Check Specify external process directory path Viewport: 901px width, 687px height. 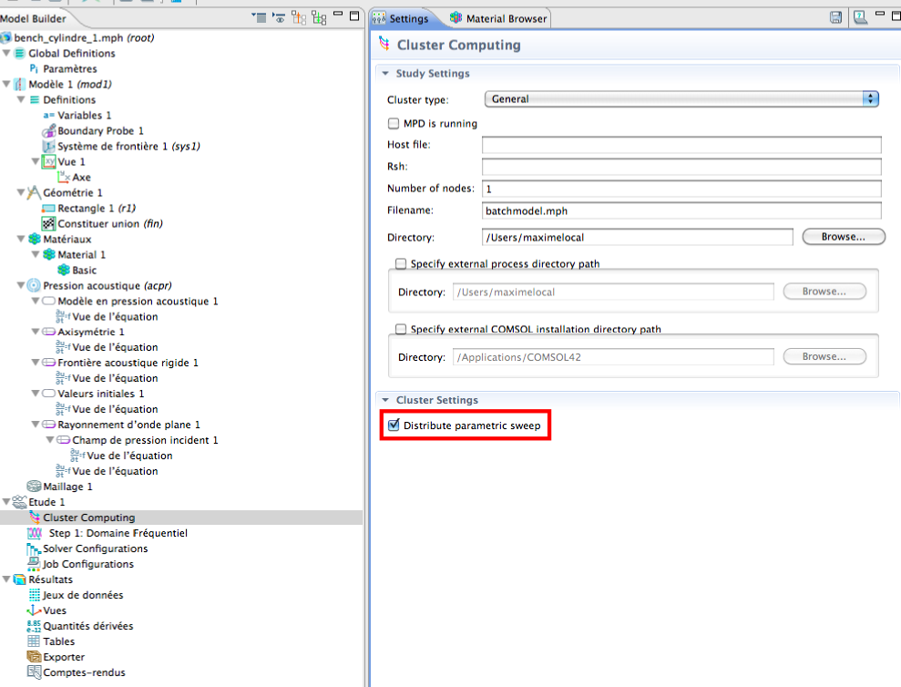click(x=401, y=264)
